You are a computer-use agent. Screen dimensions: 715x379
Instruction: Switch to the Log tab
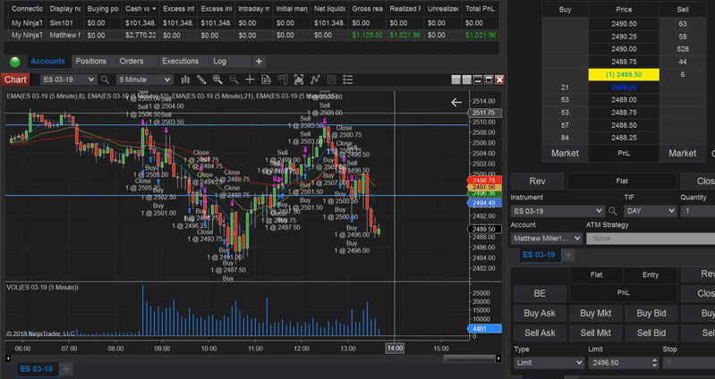tap(220, 61)
